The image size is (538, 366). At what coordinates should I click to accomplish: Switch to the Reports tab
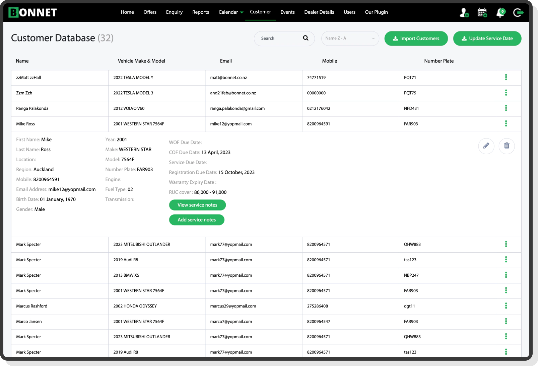(x=200, y=12)
